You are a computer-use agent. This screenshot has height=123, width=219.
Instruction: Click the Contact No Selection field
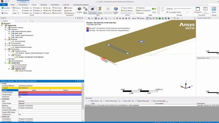click(x=50, y=88)
